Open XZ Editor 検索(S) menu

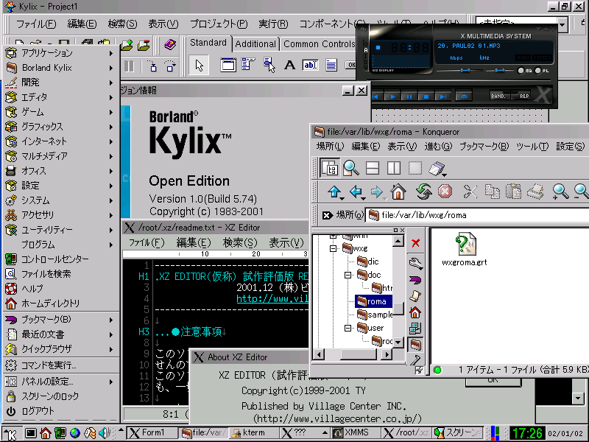point(240,243)
